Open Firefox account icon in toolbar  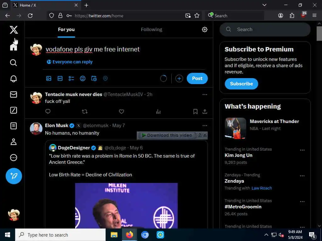click(280, 16)
